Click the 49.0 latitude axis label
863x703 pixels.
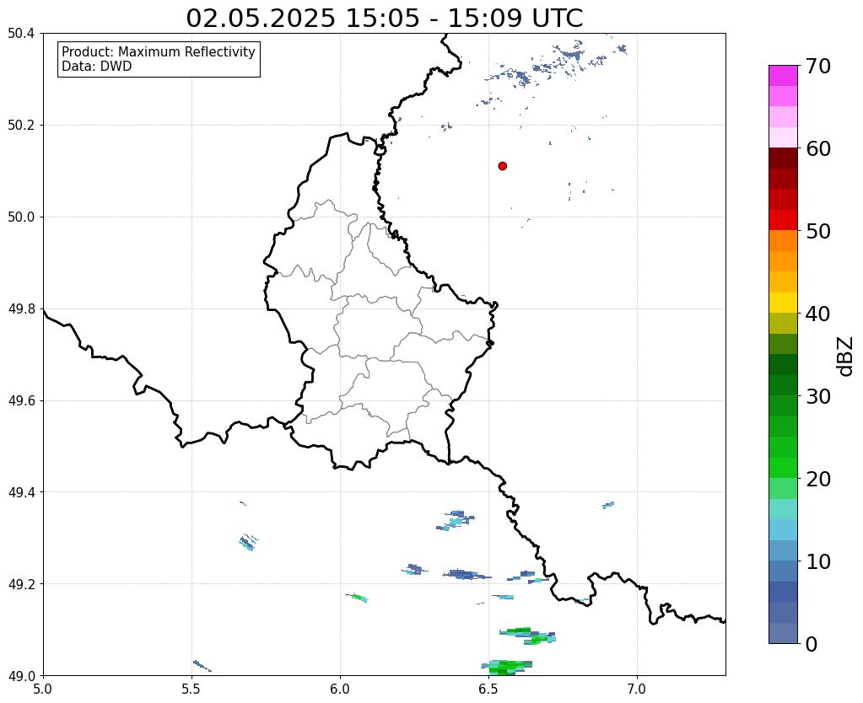point(21,676)
